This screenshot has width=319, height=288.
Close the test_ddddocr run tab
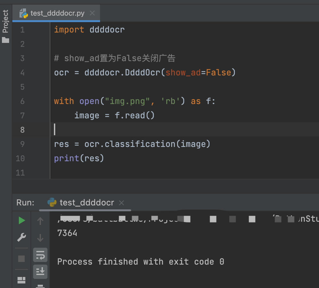pyautogui.click(x=121, y=203)
